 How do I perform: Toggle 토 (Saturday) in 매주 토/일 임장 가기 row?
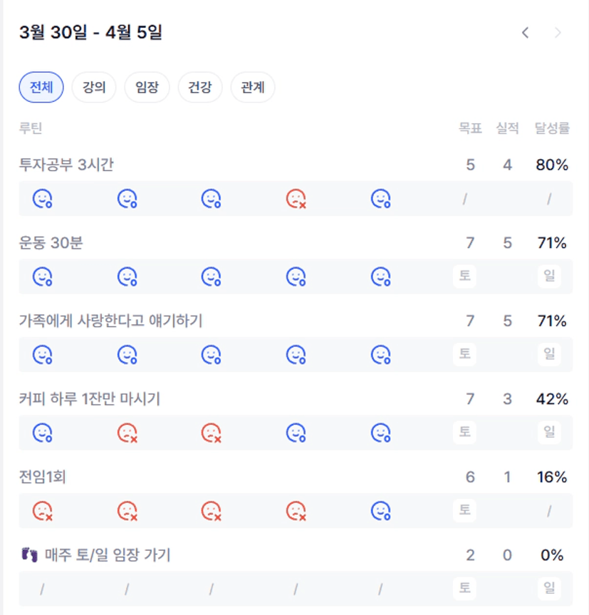pos(464,589)
